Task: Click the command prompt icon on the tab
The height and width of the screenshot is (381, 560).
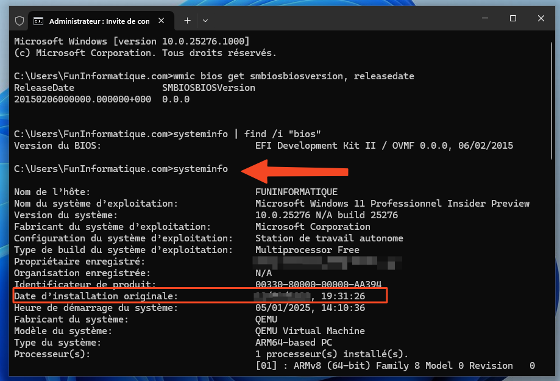Action: click(x=38, y=21)
